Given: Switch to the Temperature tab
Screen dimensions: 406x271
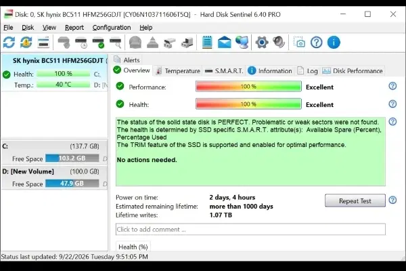Looking at the screenshot, I should [178, 71].
